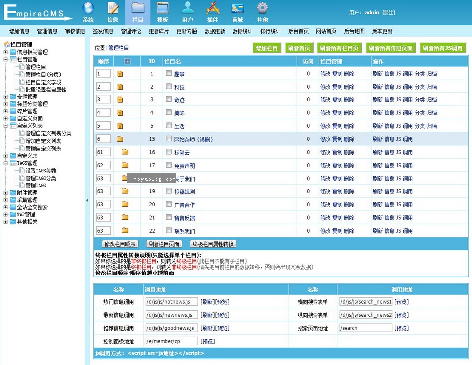Open the 模板 window icon in the top bar
Viewport: 472px width, 365px height.
(x=162, y=8)
